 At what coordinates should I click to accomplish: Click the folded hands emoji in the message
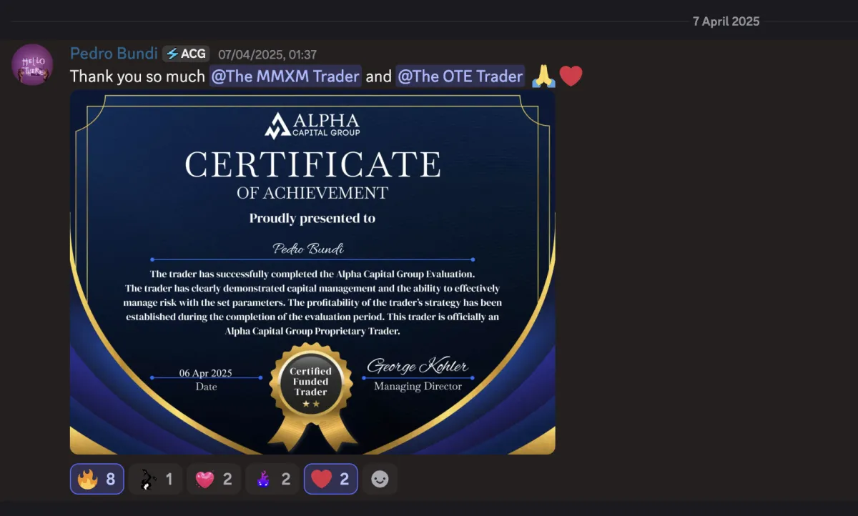click(x=544, y=76)
